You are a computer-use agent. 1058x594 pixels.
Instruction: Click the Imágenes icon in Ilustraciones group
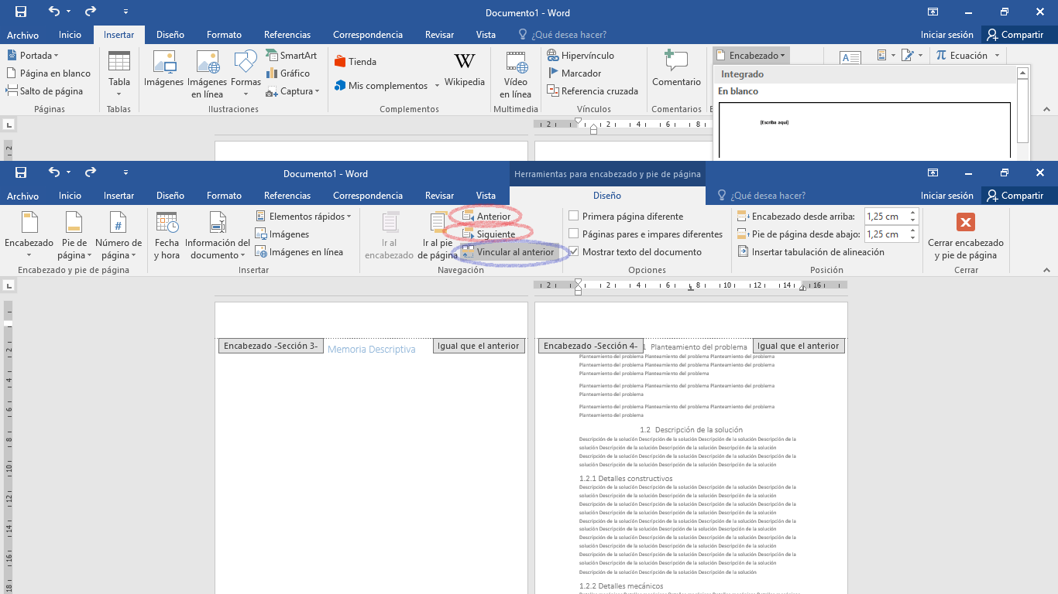click(163, 70)
